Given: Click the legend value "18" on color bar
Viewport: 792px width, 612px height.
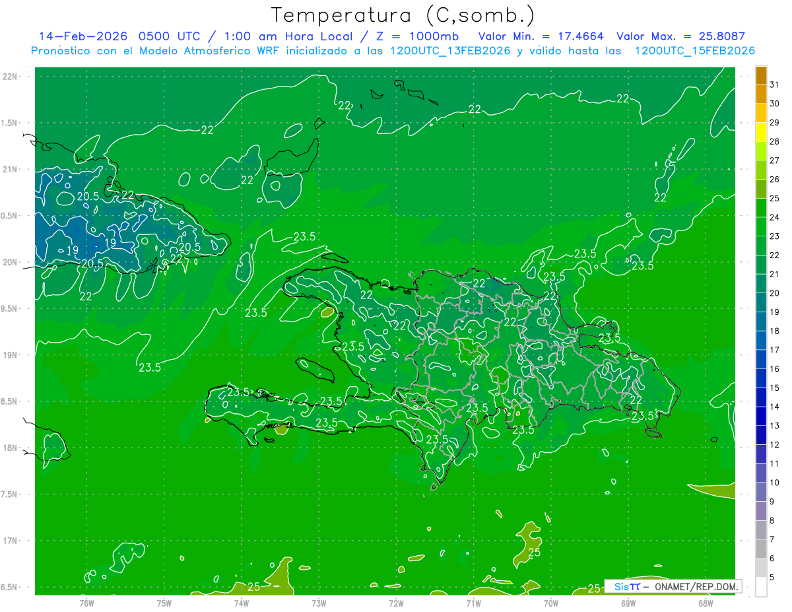Looking at the screenshot, I should (x=775, y=331).
